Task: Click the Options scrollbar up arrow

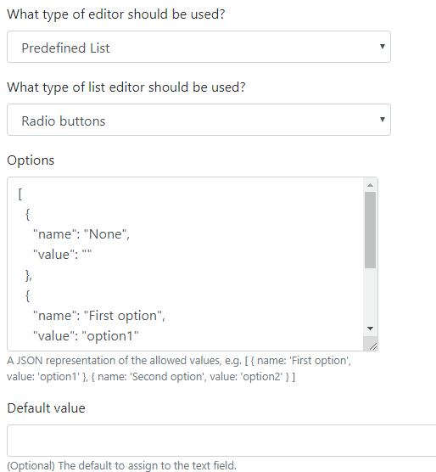Action: click(370, 185)
